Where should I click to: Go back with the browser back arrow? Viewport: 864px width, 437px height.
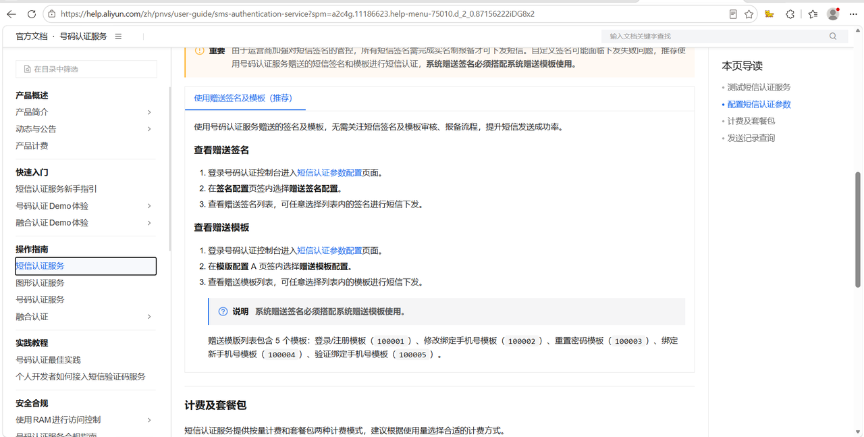point(11,14)
